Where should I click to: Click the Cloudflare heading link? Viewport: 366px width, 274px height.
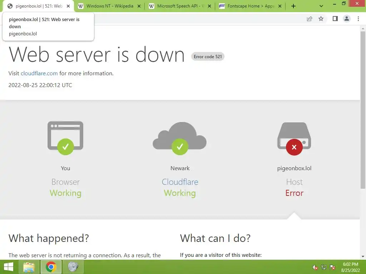[180, 182]
